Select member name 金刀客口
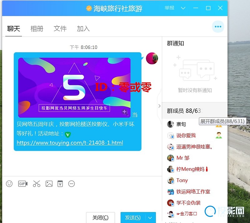The image size is (250, 223). click(x=187, y=214)
